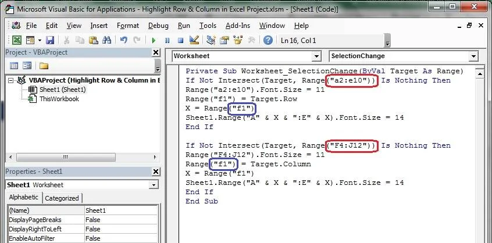The image size is (492, 243).
Task: Click the Break pause icon
Action: [167, 41]
